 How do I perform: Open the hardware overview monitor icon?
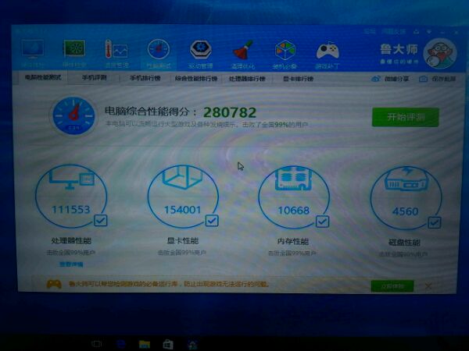point(33,50)
